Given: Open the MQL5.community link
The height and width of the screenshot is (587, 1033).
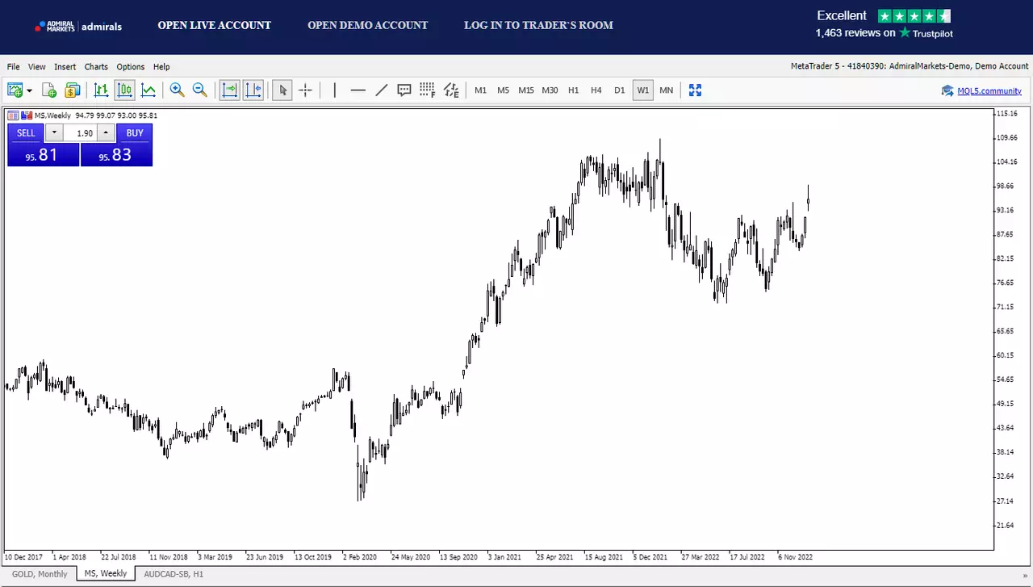Looking at the screenshot, I should [989, 91].
